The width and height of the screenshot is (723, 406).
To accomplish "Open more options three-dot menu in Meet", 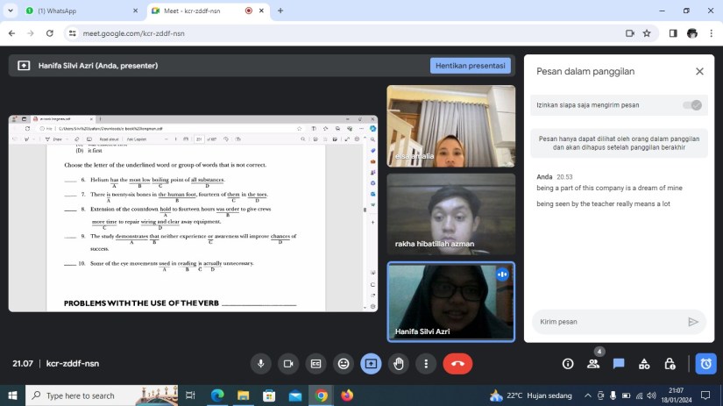I will (x=426, y=364).
